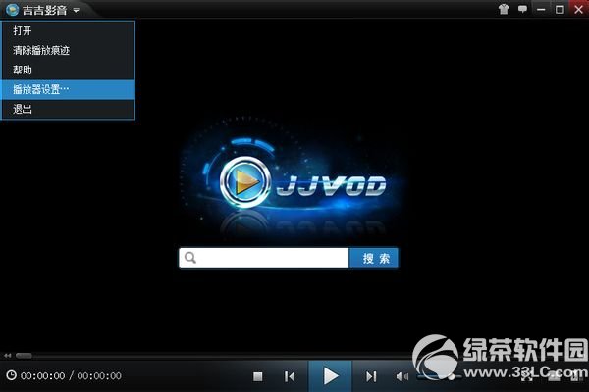The height and width of the screenshot is (392, 589).
Task: Focus the video search input field
Action: tap(264, 258)
